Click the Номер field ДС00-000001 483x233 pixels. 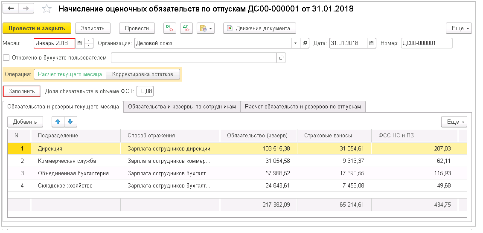[x=427, y=43]
